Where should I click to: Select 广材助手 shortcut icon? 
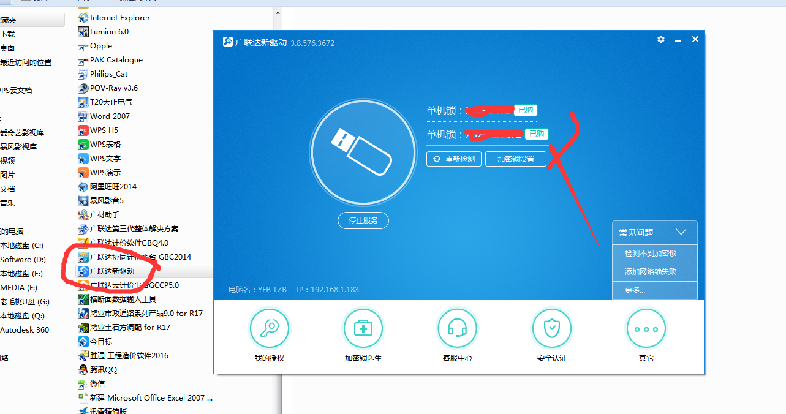tap(83, 215)
